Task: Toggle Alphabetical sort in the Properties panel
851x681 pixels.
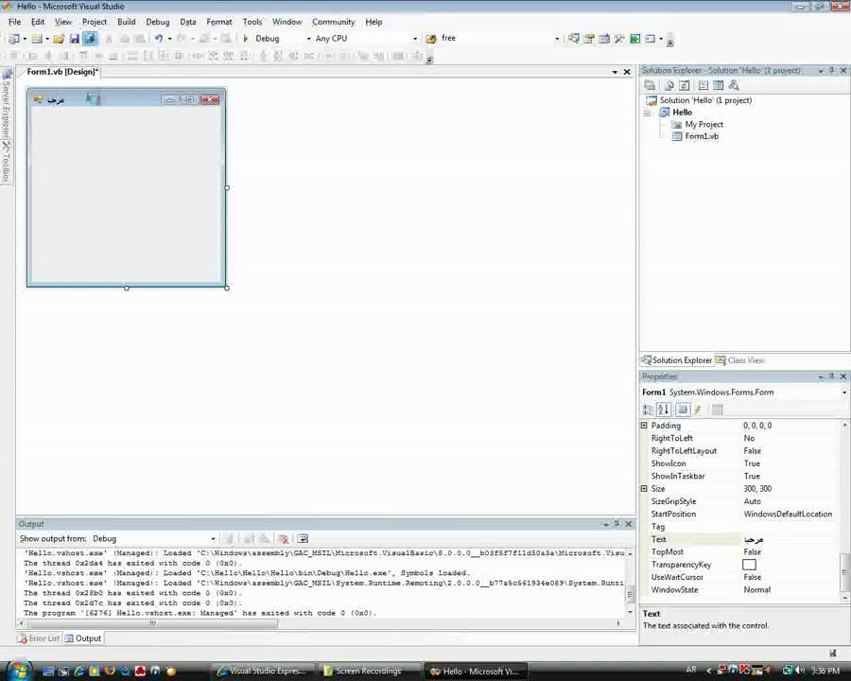Action: [x=663, y=410]
